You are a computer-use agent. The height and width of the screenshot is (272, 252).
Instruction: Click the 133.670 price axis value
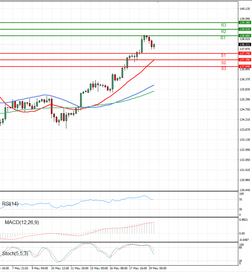(245, 130)
